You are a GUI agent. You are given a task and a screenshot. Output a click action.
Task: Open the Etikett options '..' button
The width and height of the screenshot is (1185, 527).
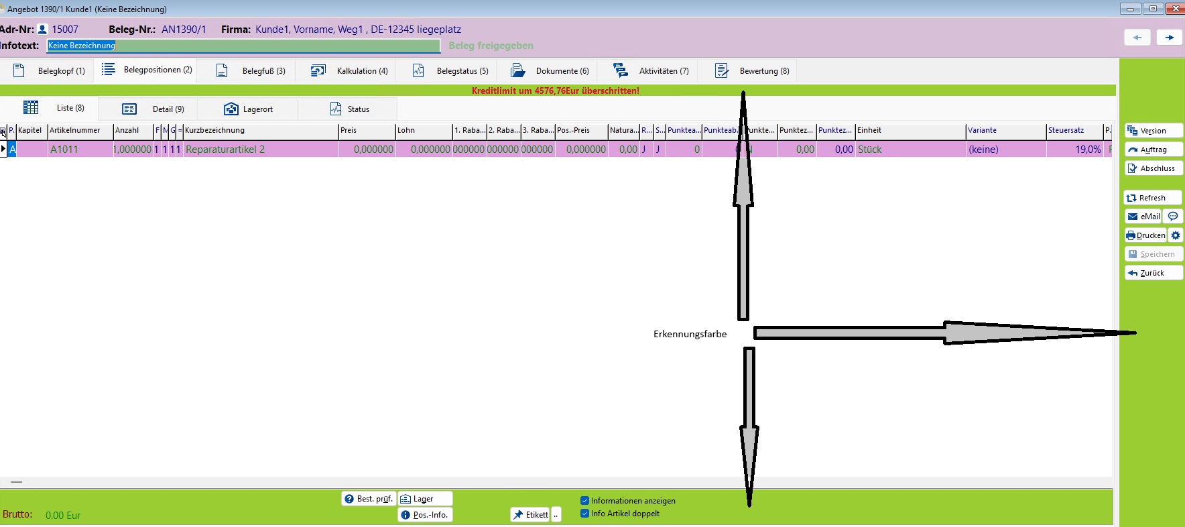pyautogui.click(x=556, y=515)
